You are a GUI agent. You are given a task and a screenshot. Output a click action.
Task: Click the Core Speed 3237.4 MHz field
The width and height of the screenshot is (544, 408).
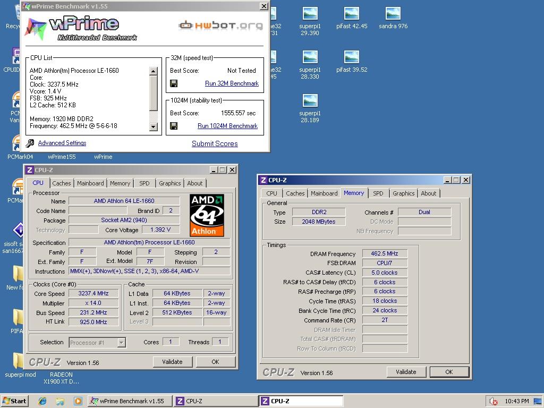click(93, 293)
